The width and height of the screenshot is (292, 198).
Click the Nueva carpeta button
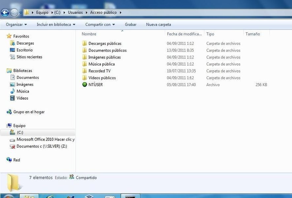(x=158, y=25)
